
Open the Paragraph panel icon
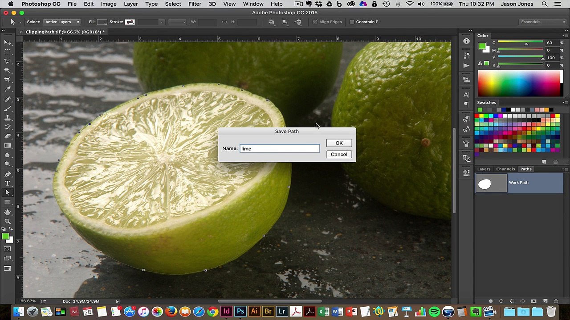466,104
